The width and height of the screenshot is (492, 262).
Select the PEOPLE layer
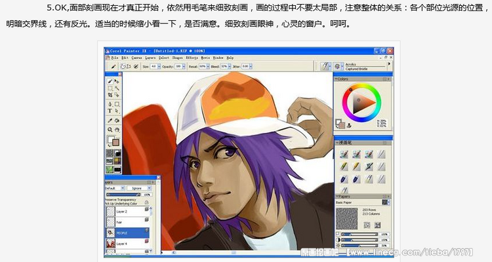click(127, 233)
